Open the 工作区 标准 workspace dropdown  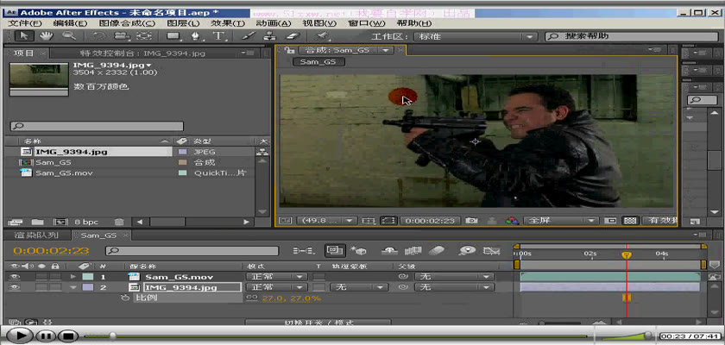(x=476, y=36)
